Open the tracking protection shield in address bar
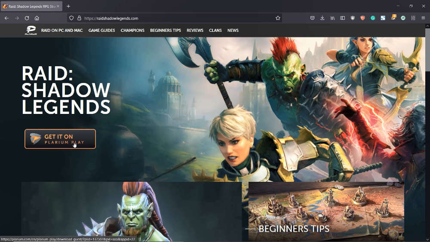This screenshot has height=242, width=430. (x=71, y=18)
